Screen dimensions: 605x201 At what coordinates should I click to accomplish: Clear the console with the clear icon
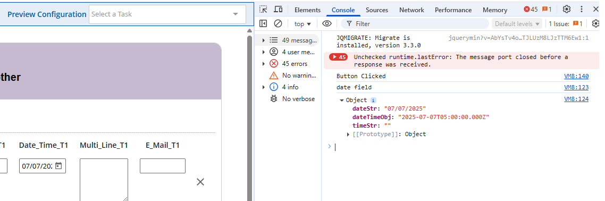click(x=278, y=23)
